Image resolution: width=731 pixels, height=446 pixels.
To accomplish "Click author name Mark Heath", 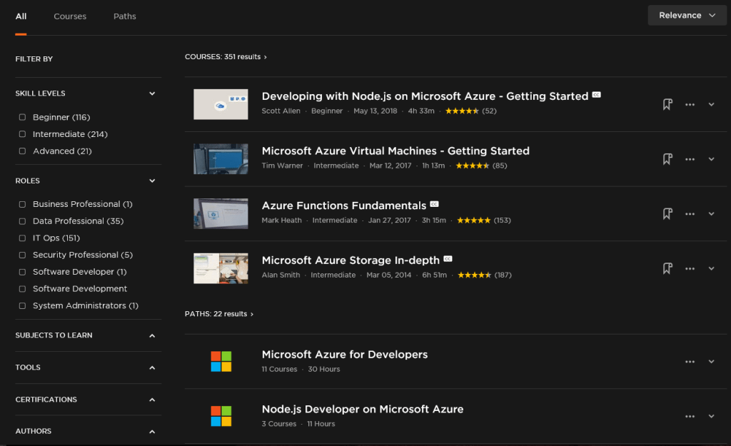I will [281, 220].
